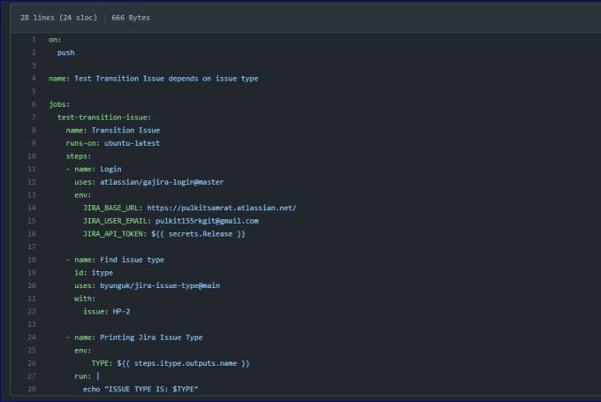Click the 'jobs:' key

59,104
